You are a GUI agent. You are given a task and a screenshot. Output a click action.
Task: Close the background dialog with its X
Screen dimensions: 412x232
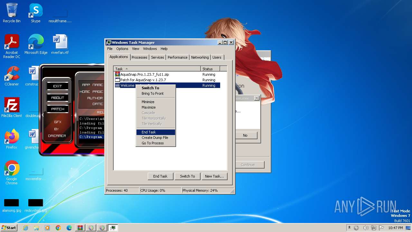point(257,98)
